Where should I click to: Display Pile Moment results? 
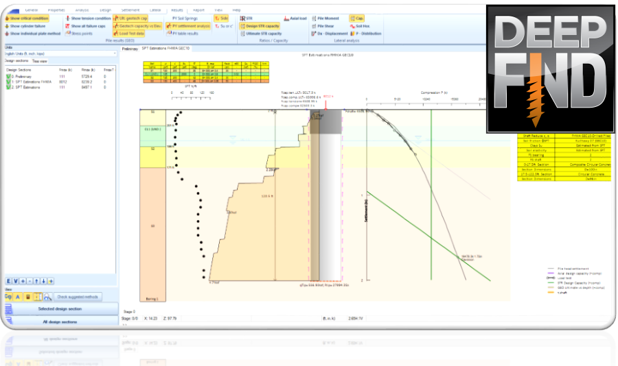coord(325,18)
